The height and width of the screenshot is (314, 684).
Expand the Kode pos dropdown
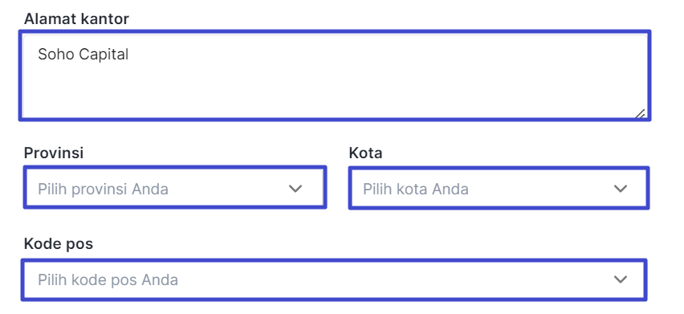(334, 279)
